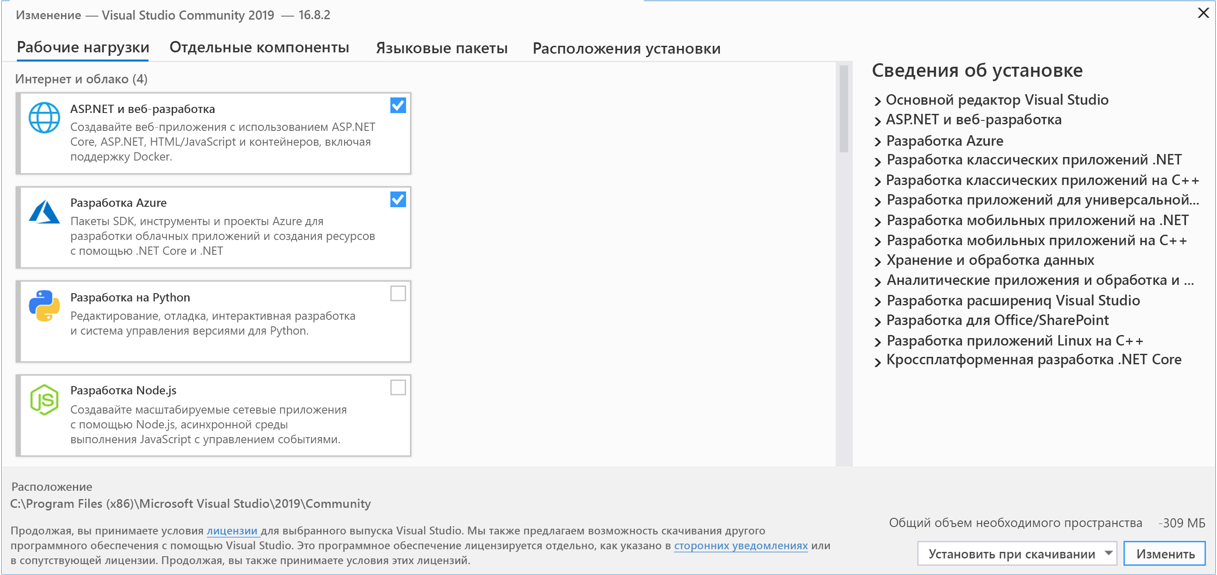Image resolution: width=1217 pixels, height=575 pixels.
Task: Expand Разработка приложений для универсальной… item
Action: tap(877, 202)
